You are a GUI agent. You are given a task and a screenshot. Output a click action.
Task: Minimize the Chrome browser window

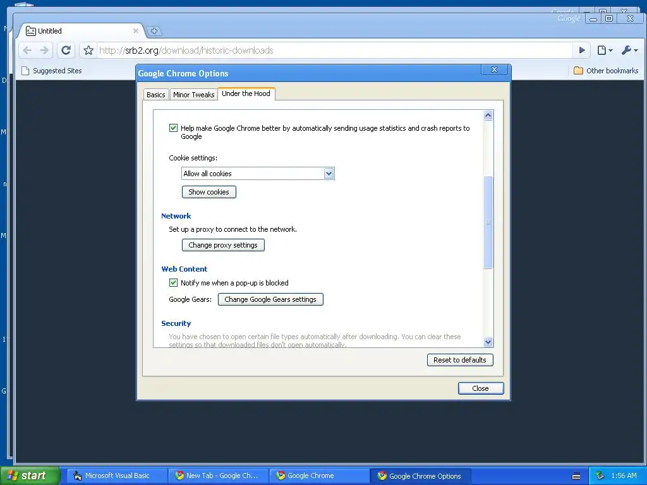pos(593,18)
